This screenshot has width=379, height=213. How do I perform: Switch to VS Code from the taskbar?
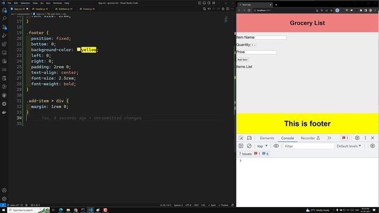click(x=91, y=210)
